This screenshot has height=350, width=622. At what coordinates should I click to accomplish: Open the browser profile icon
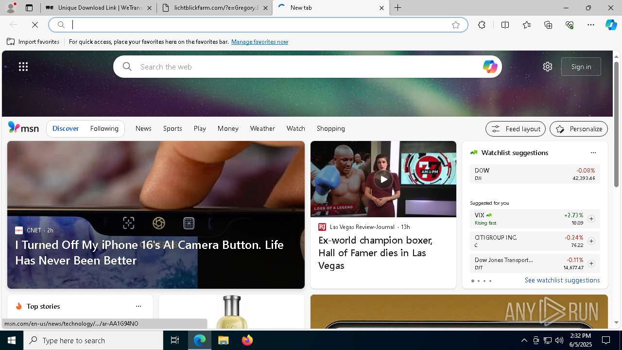10,8
